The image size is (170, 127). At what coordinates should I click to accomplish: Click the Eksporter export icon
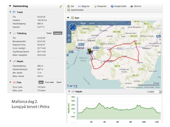[x=95, y=6]
